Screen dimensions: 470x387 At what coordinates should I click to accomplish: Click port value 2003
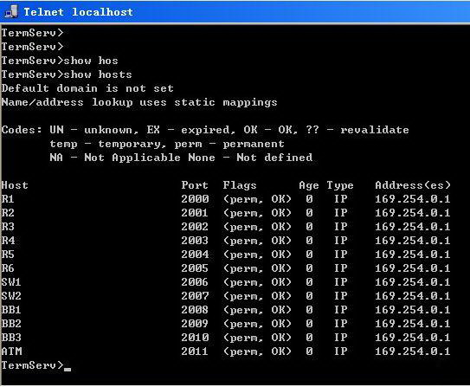[x=195, y=241]
